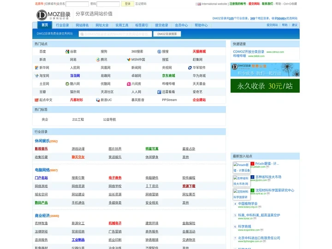The height and width of the screenshot is (249, 332).
Task: Open the 休闲娱乐 category heading
Action: coord(42,141)
